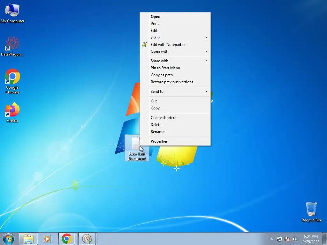Open the network tray icon
The height and width of the screenshot is (245, 327).
pos(279,239)
